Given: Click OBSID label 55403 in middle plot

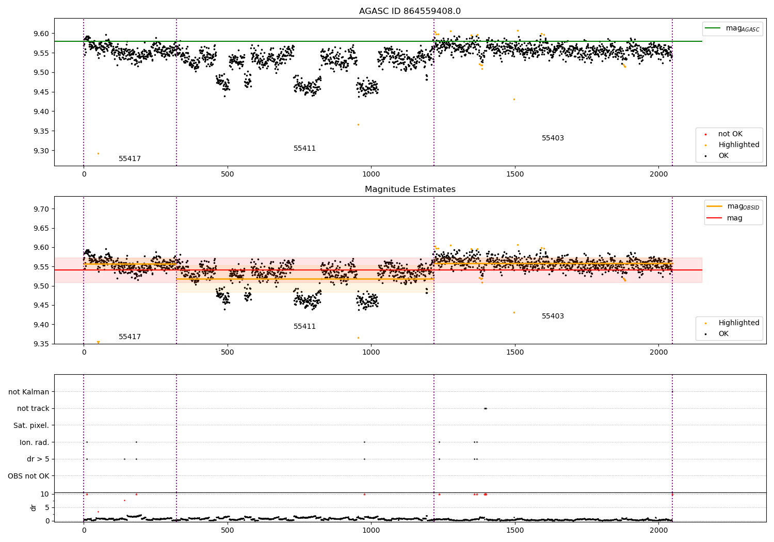Looking at the screenshot, I should click(x=553, y=316).
